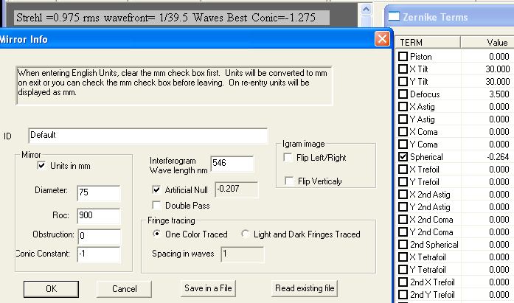Check the Piston Zernike term
Image resolution: width=514 pixels, height=303 pixels.
[403, 56]
